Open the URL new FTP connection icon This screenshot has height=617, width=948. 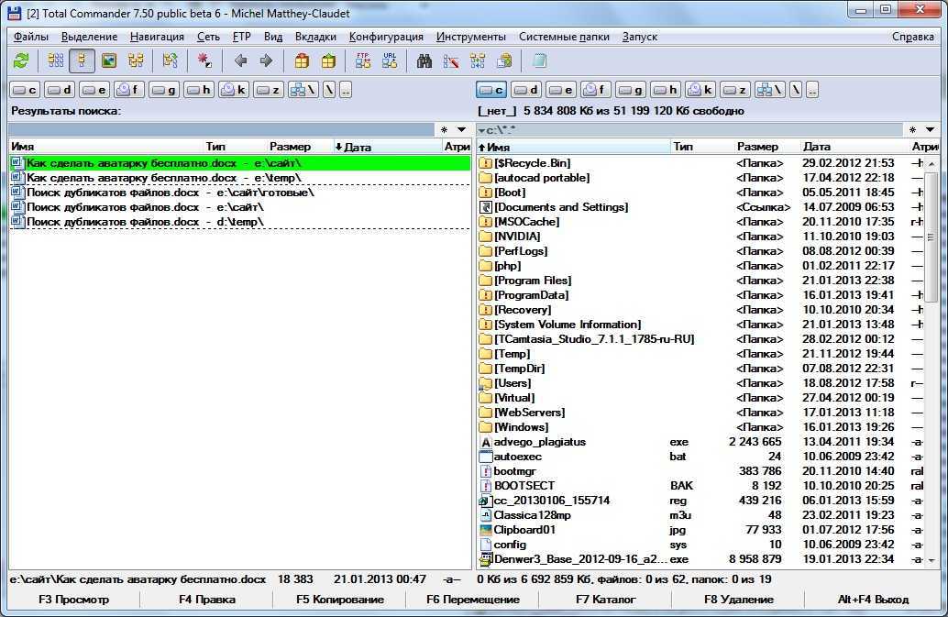click(390, 61)
